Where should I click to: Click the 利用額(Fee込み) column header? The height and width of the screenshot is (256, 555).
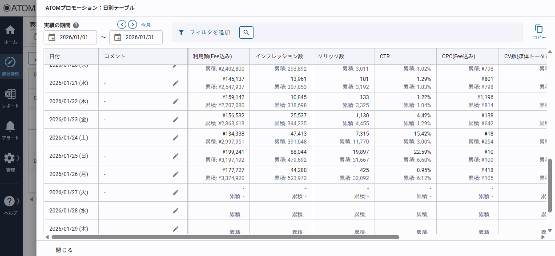(213, 56)
